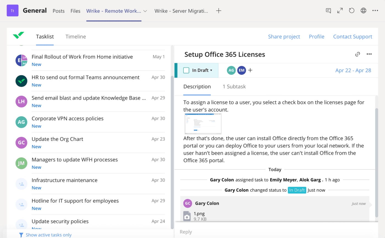Click the AG assignee avatar in task header
385x238 pixels.
(x=231, y=70)
